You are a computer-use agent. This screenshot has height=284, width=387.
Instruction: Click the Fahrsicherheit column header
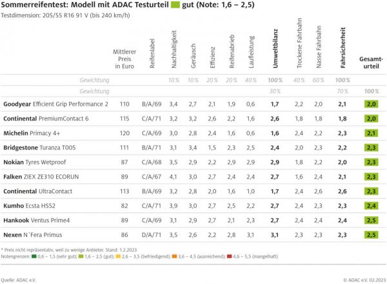pyautogui.click(x=342, y=52)
